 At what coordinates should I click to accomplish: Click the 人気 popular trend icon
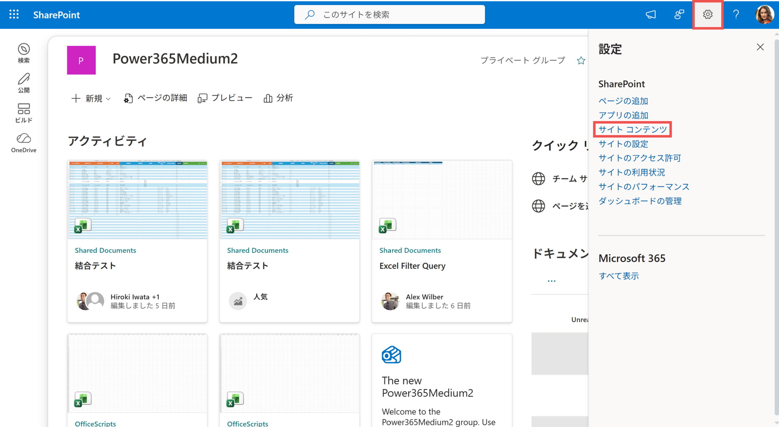click(238, 301)
